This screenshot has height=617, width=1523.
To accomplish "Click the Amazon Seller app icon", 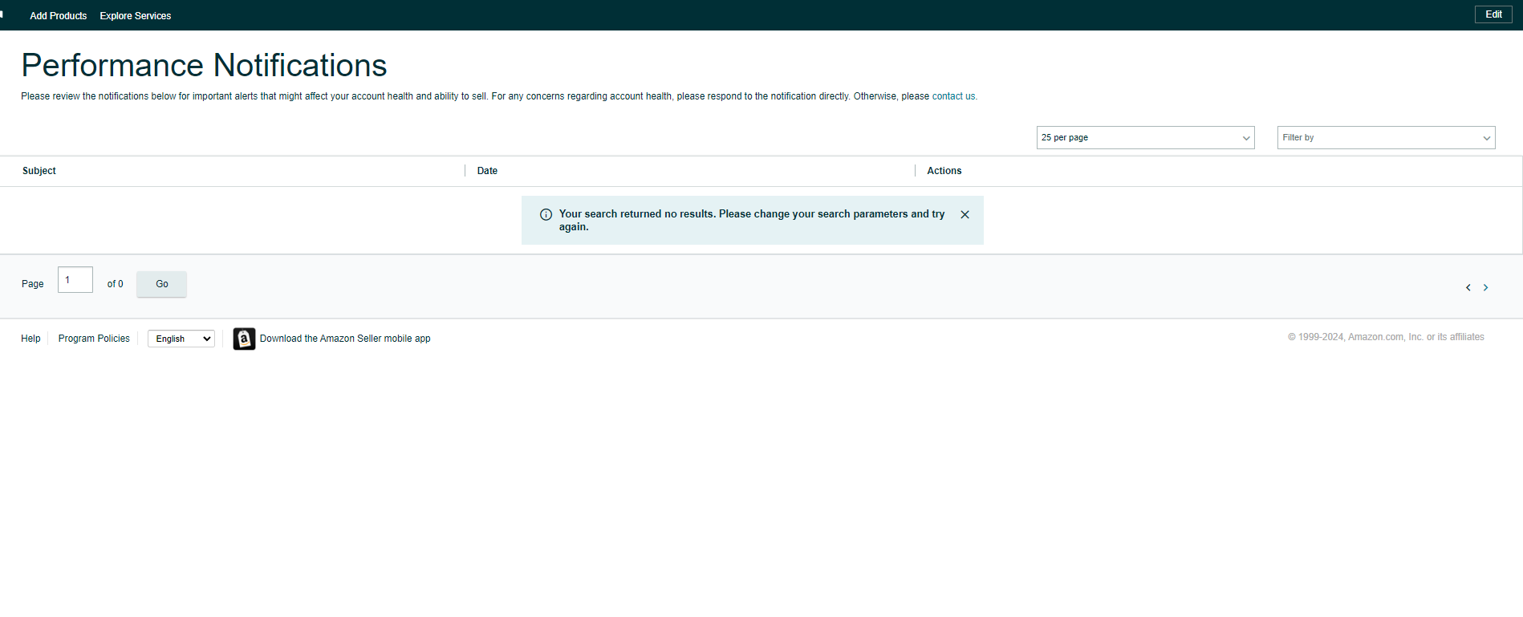I will pos(244,339).
